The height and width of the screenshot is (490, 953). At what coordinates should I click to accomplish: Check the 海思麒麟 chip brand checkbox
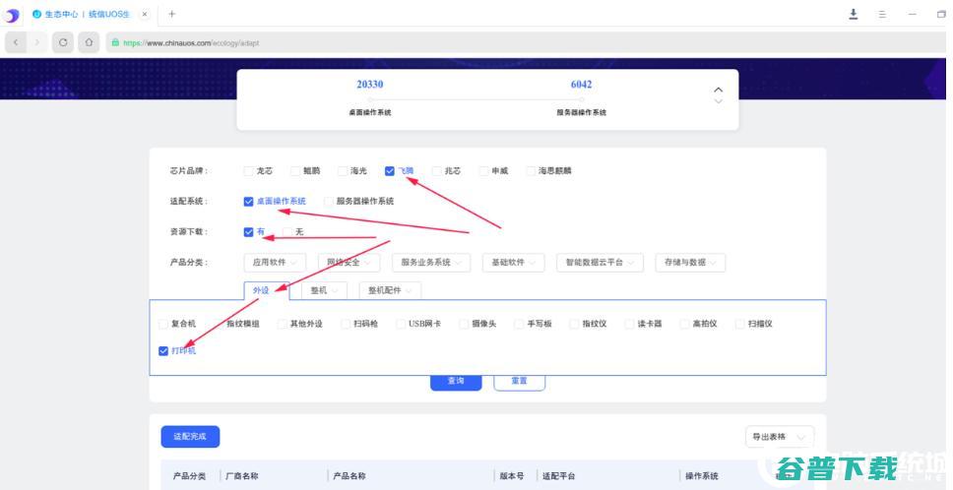(x=531, y=171)
